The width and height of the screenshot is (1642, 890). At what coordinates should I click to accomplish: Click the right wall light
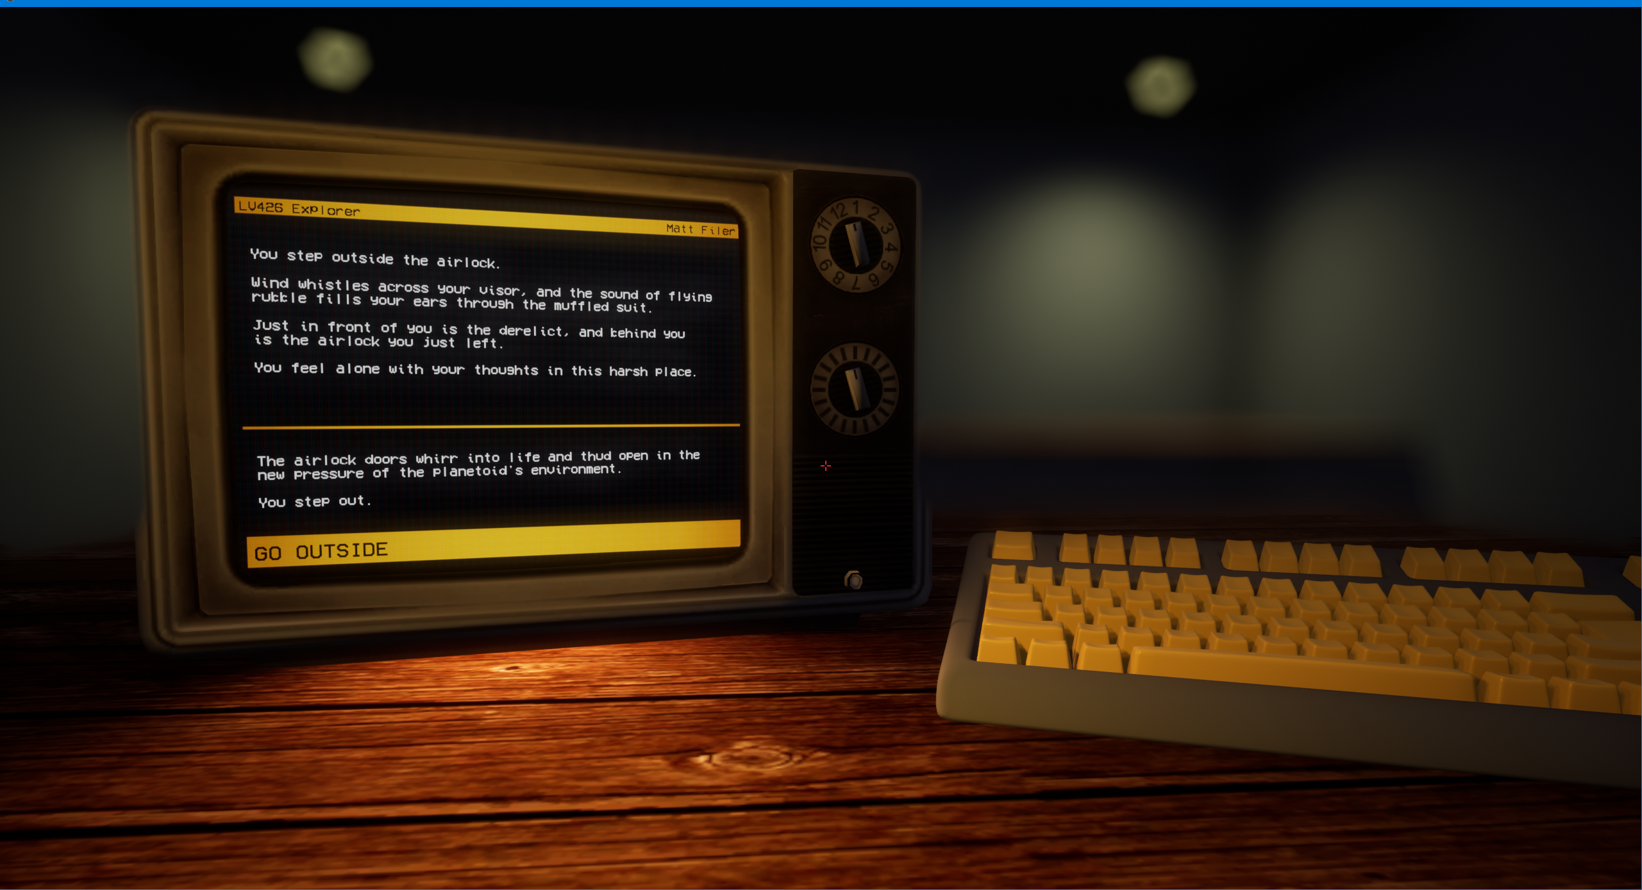click(1160, 86)
